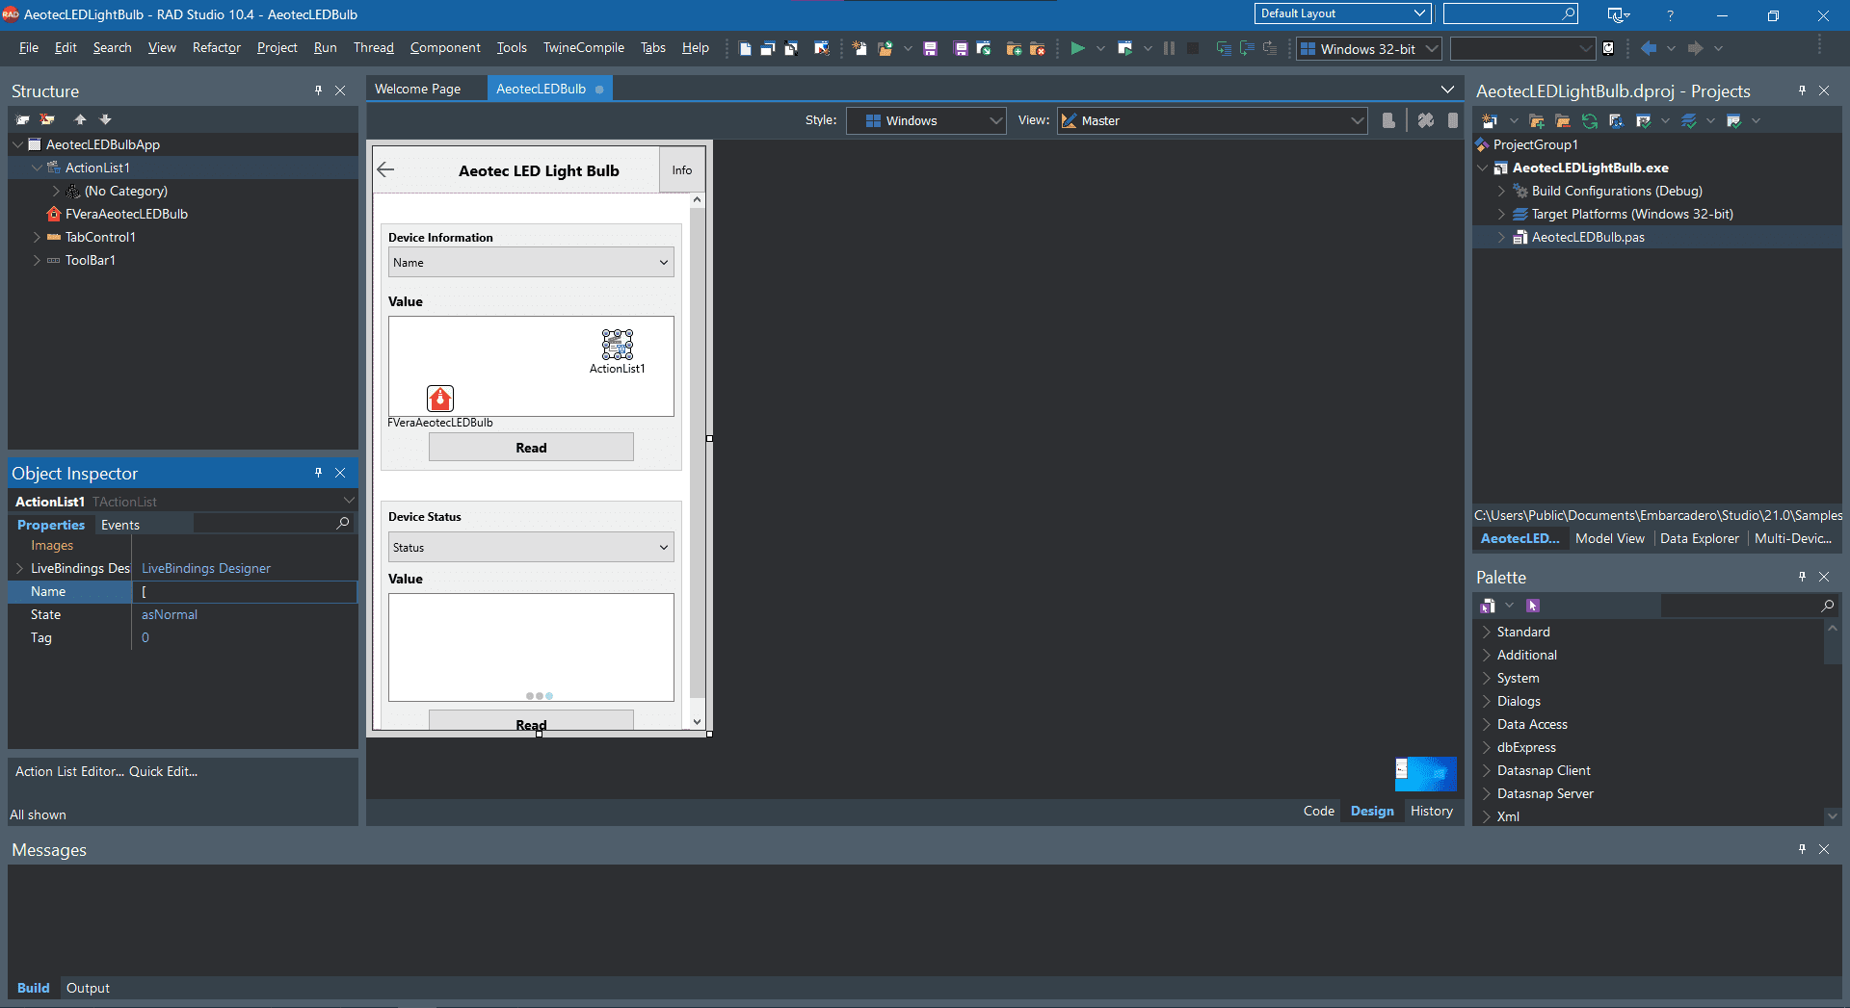
Task: Switch to the Welcome Page tab
Action: point(418,89)
